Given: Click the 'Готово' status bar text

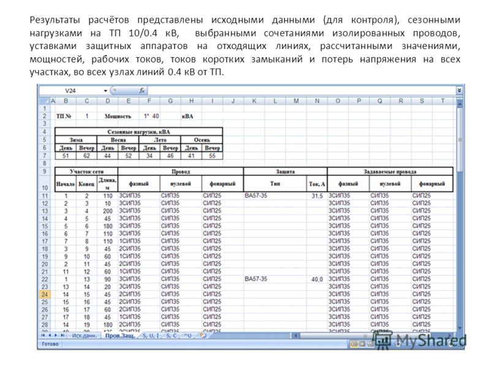Looking at the screenshot, I should (50, 344).
